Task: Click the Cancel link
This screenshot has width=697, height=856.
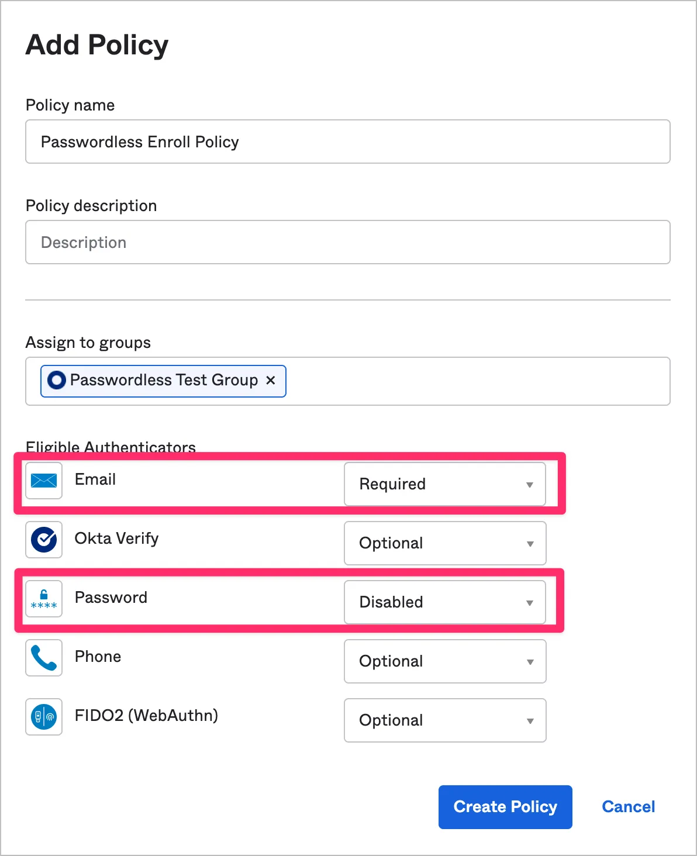Action: pyautogui.click(x=628, y=807)
